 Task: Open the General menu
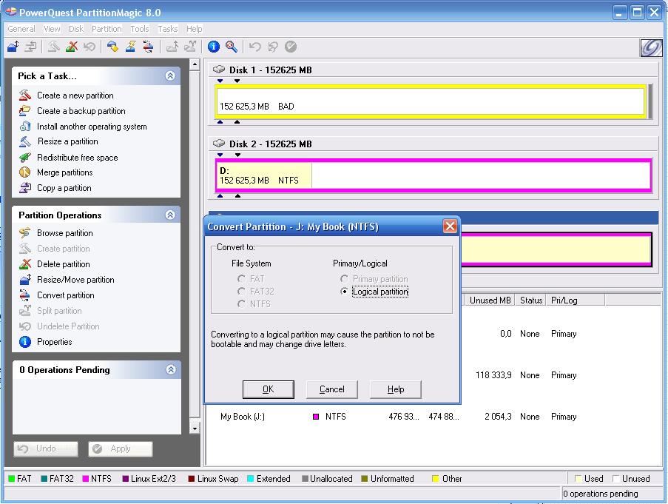click(x=21, y=29)
